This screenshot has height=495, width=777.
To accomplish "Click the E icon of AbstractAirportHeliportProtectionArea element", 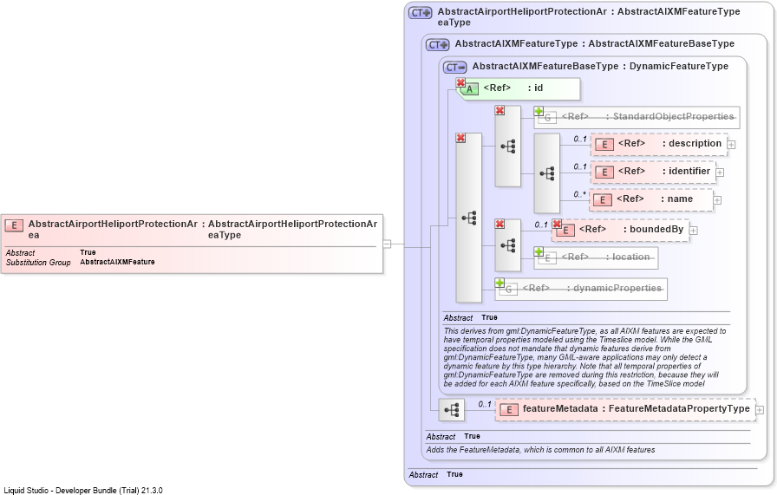I will (14, 226).
